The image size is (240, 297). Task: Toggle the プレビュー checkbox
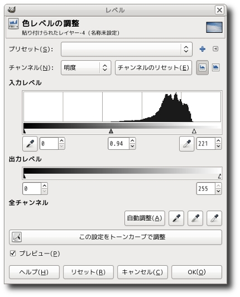coord(13,253)
